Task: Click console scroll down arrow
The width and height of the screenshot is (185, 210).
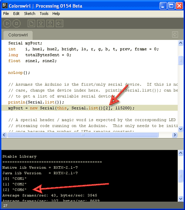Action: (181, 199)
